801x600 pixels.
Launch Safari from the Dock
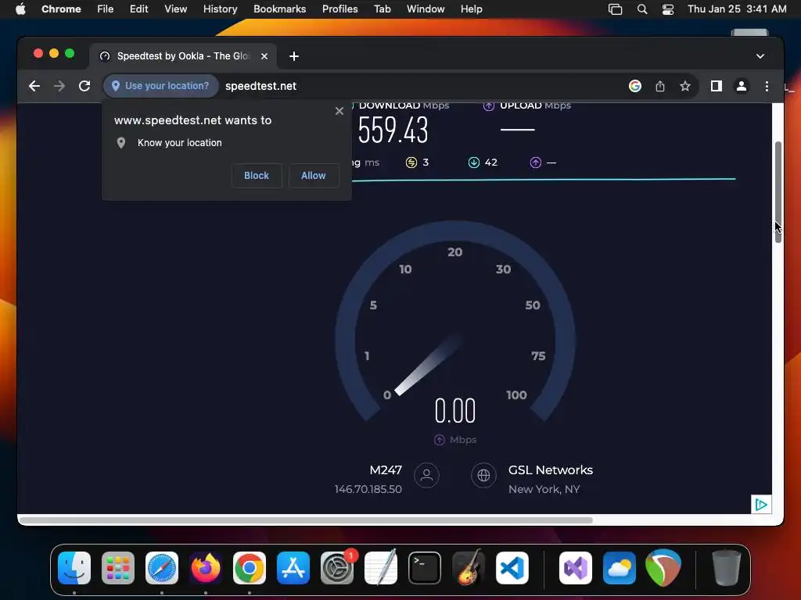pos(162,568)
